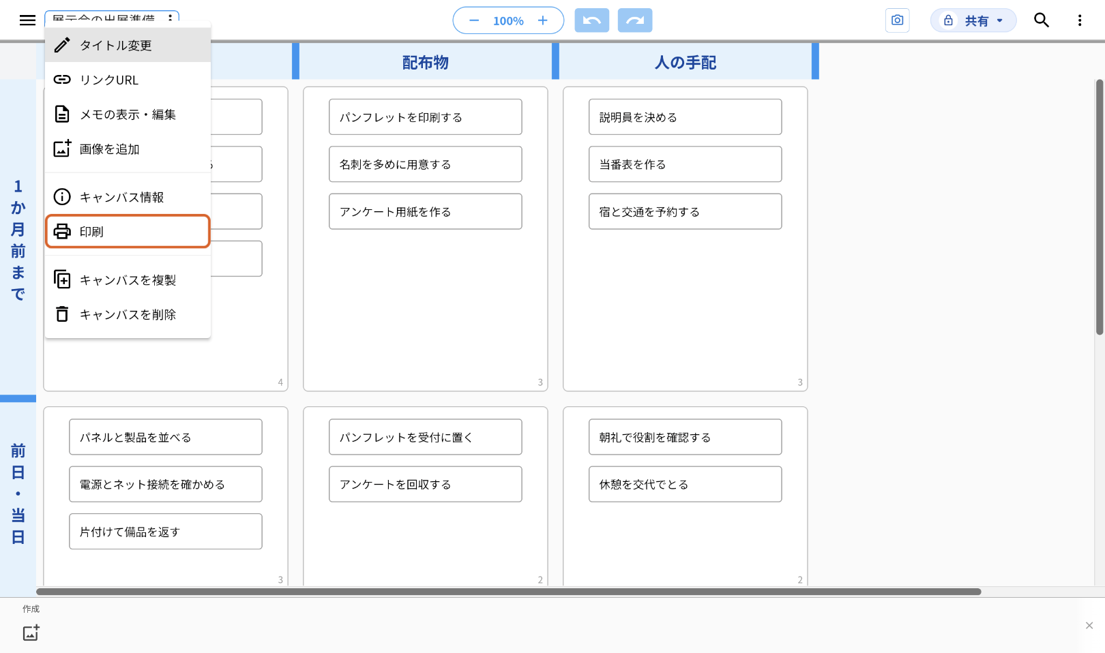
Task: Select card パンフレットを受付に置く
Action: [x=426, y=437]
